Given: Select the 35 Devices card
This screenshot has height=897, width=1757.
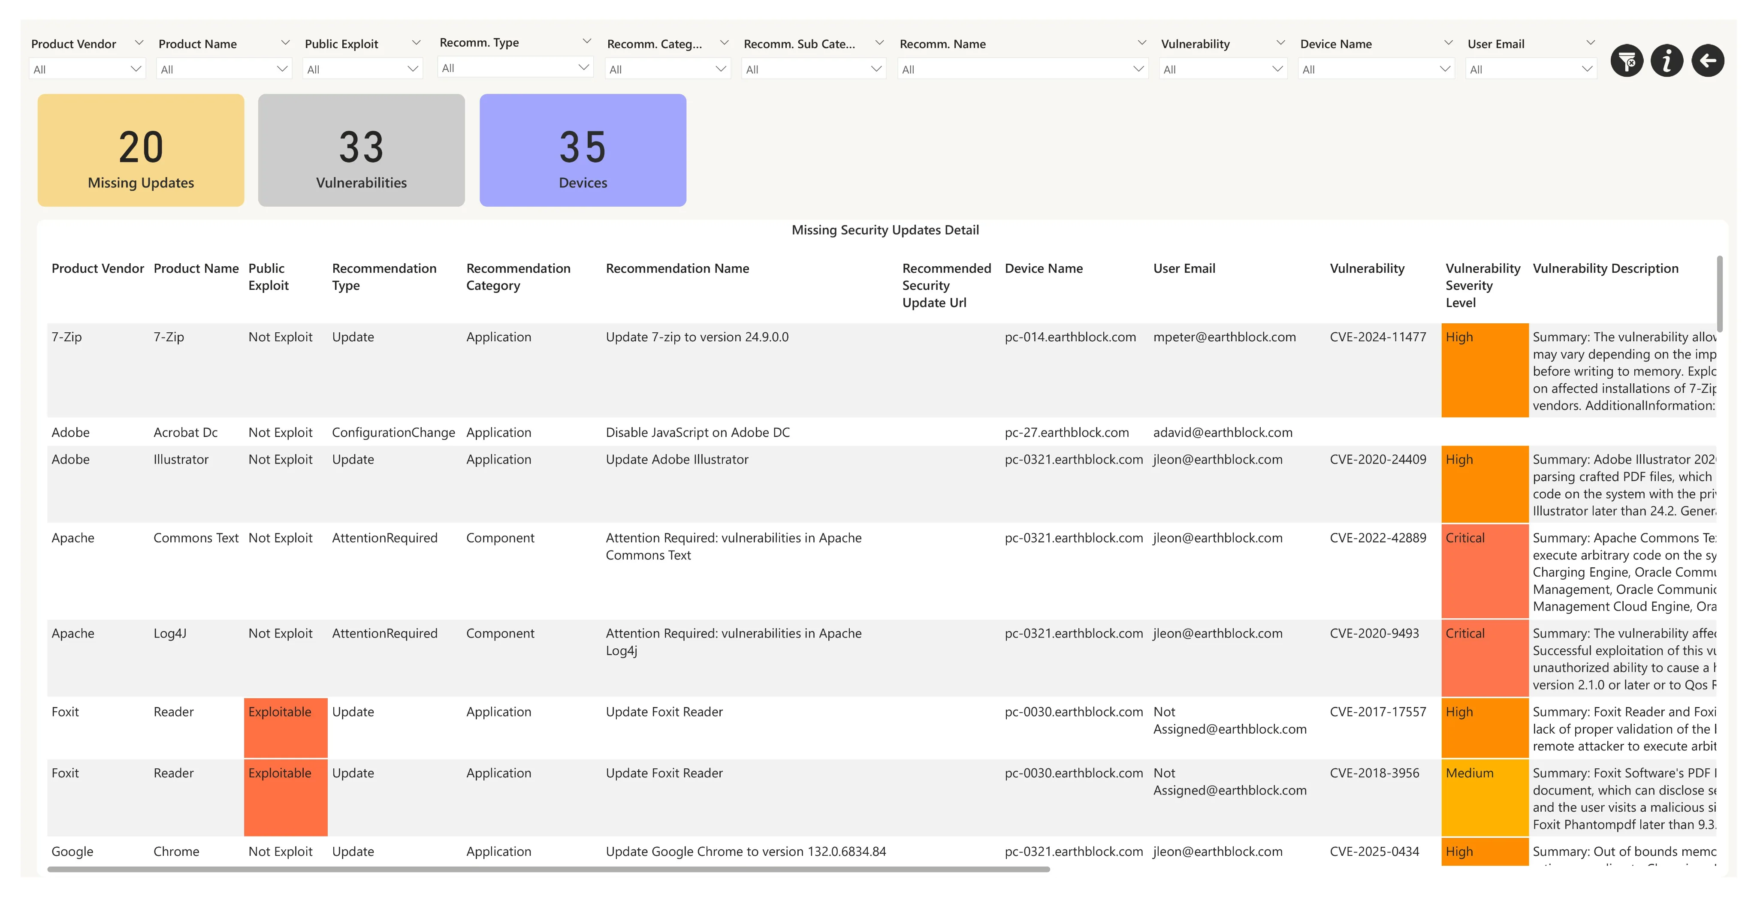Looking at the screenshot, I should [x=583, y=150].
